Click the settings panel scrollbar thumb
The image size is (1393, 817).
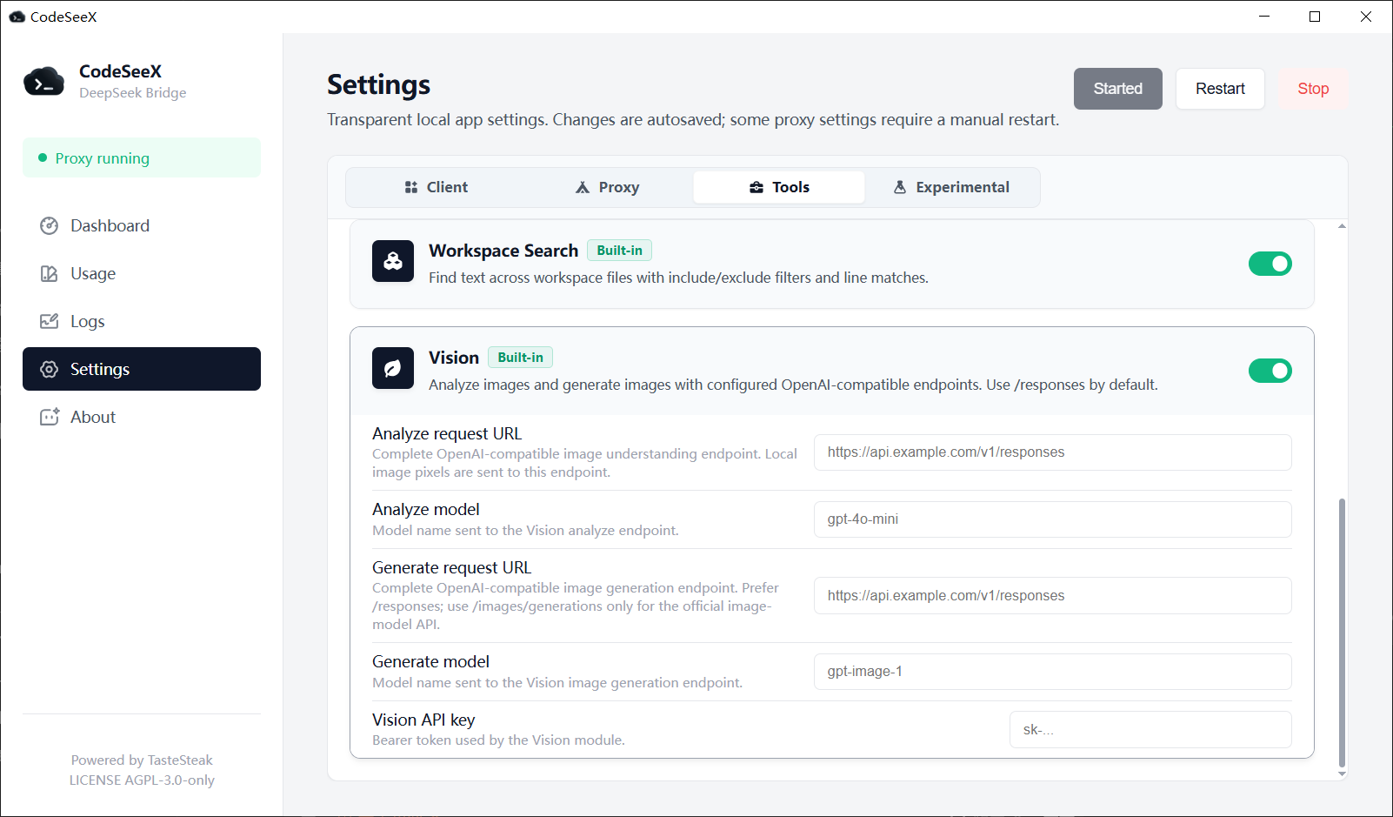coord(1342,633)
